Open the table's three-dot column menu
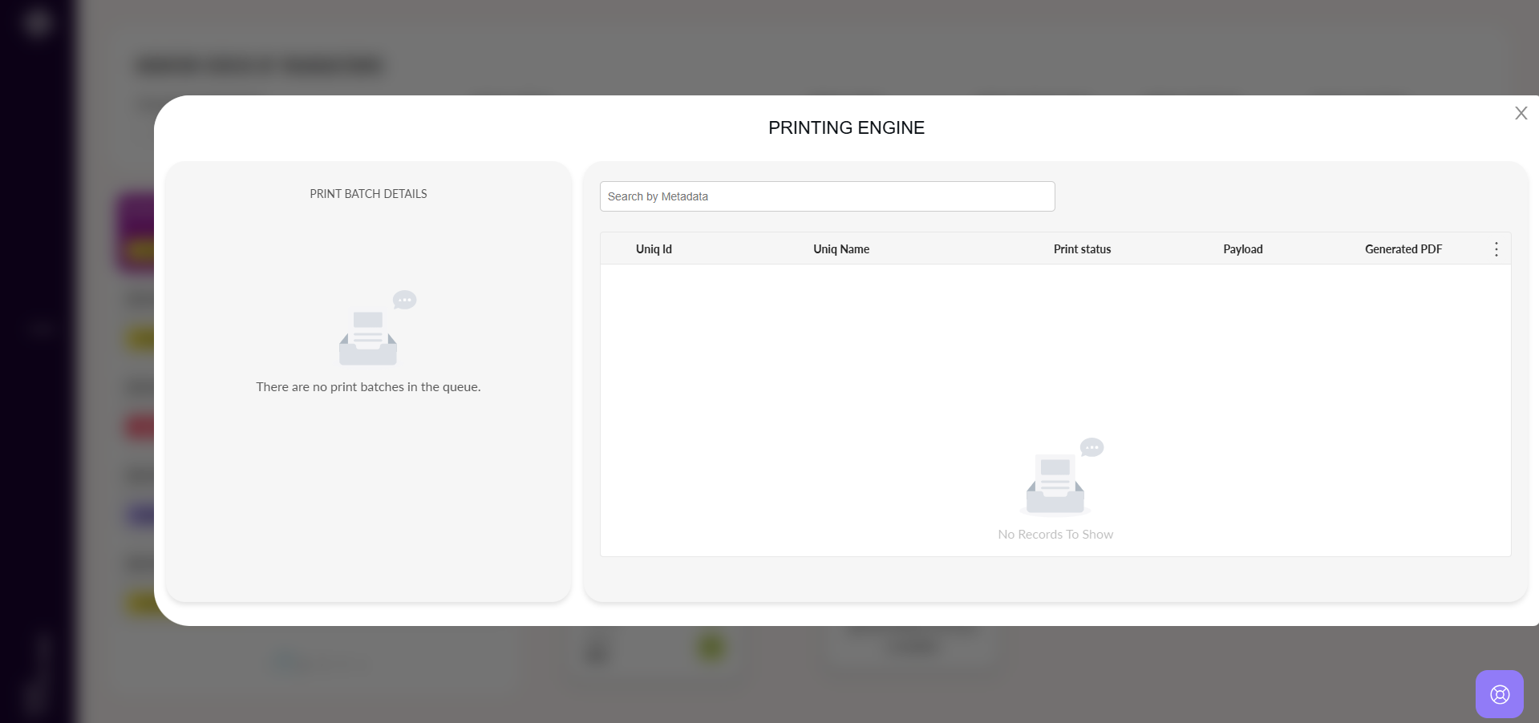Viewport: 1539px width, 723px height. coord(1496,249)
